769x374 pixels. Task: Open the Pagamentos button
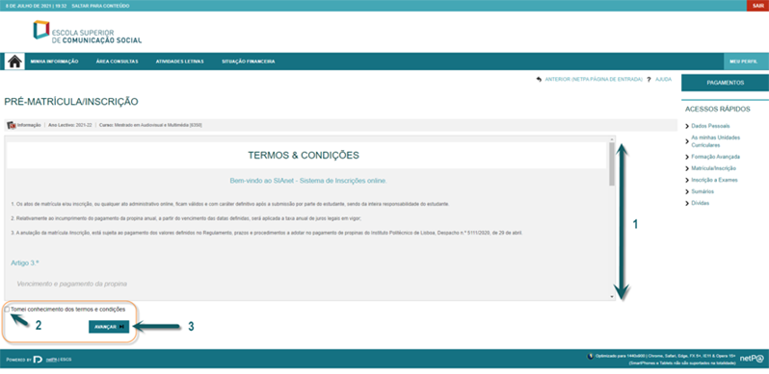725,83
